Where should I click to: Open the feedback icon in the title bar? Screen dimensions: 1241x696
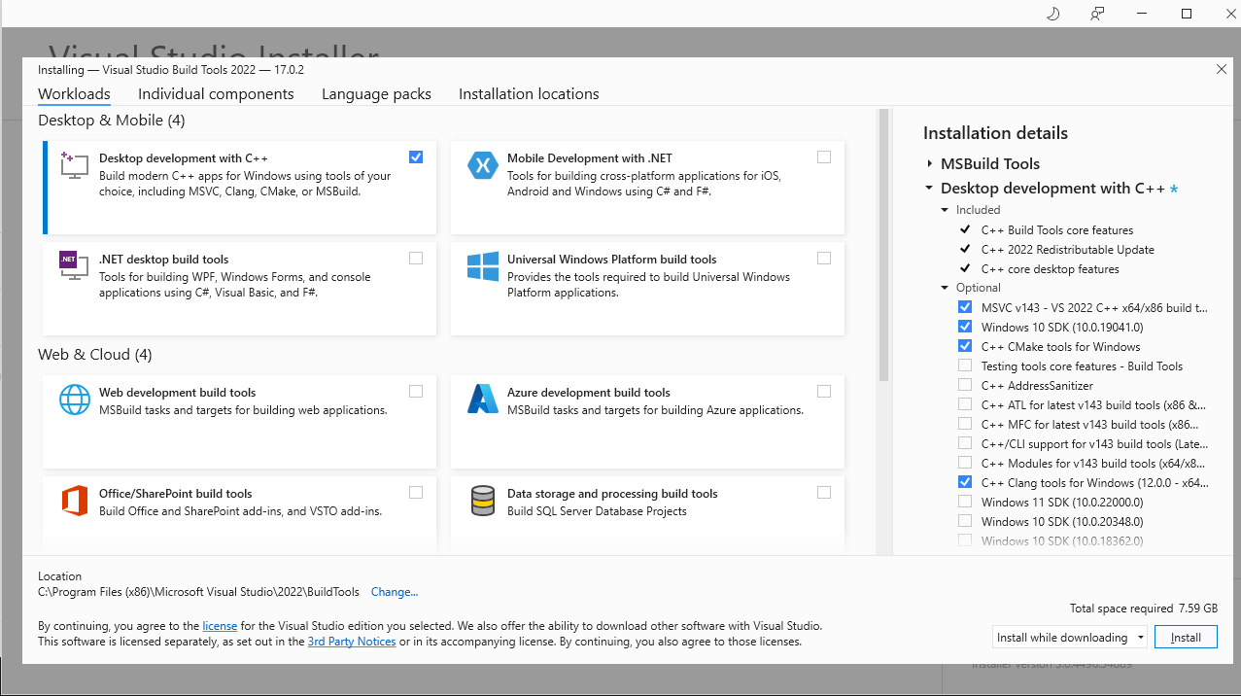click(x=1097, y=14)
